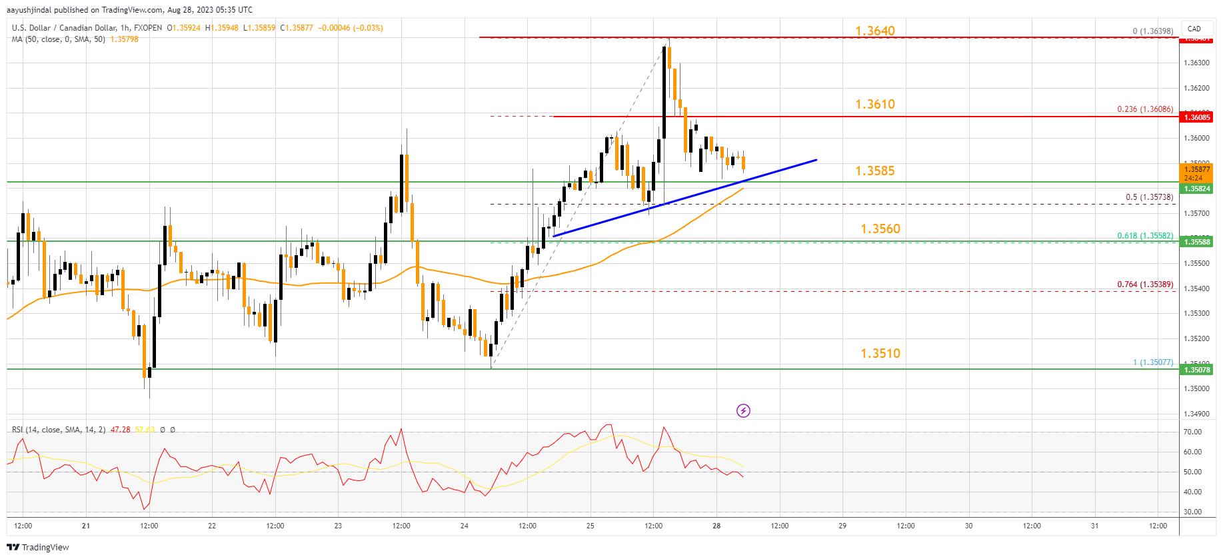Click the 30.00 RSI axis level
Screen dimensions: 1223x559
pos(1192,512)
